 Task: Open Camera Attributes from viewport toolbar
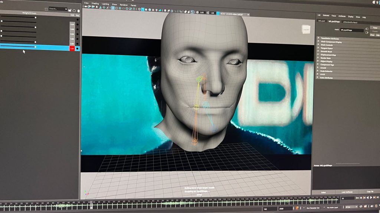(x=93, y=7)
